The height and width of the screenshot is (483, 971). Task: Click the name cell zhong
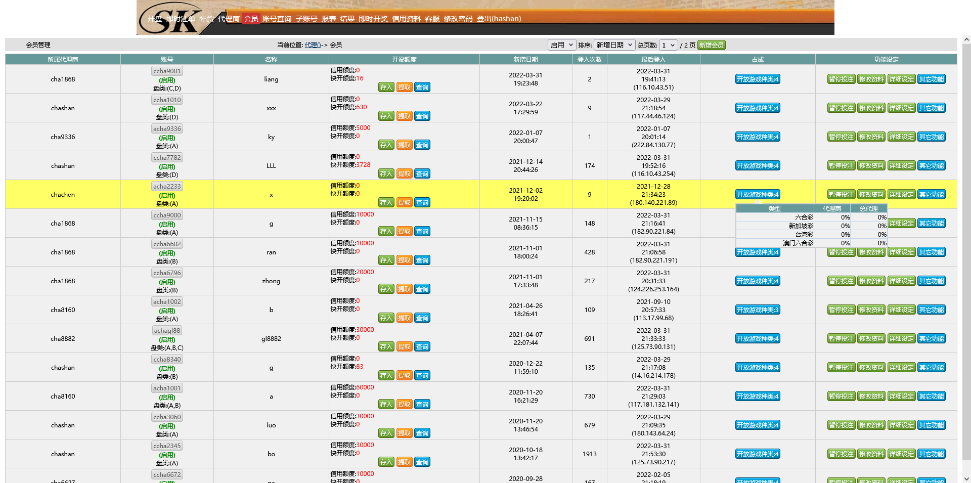pos(271,281)
